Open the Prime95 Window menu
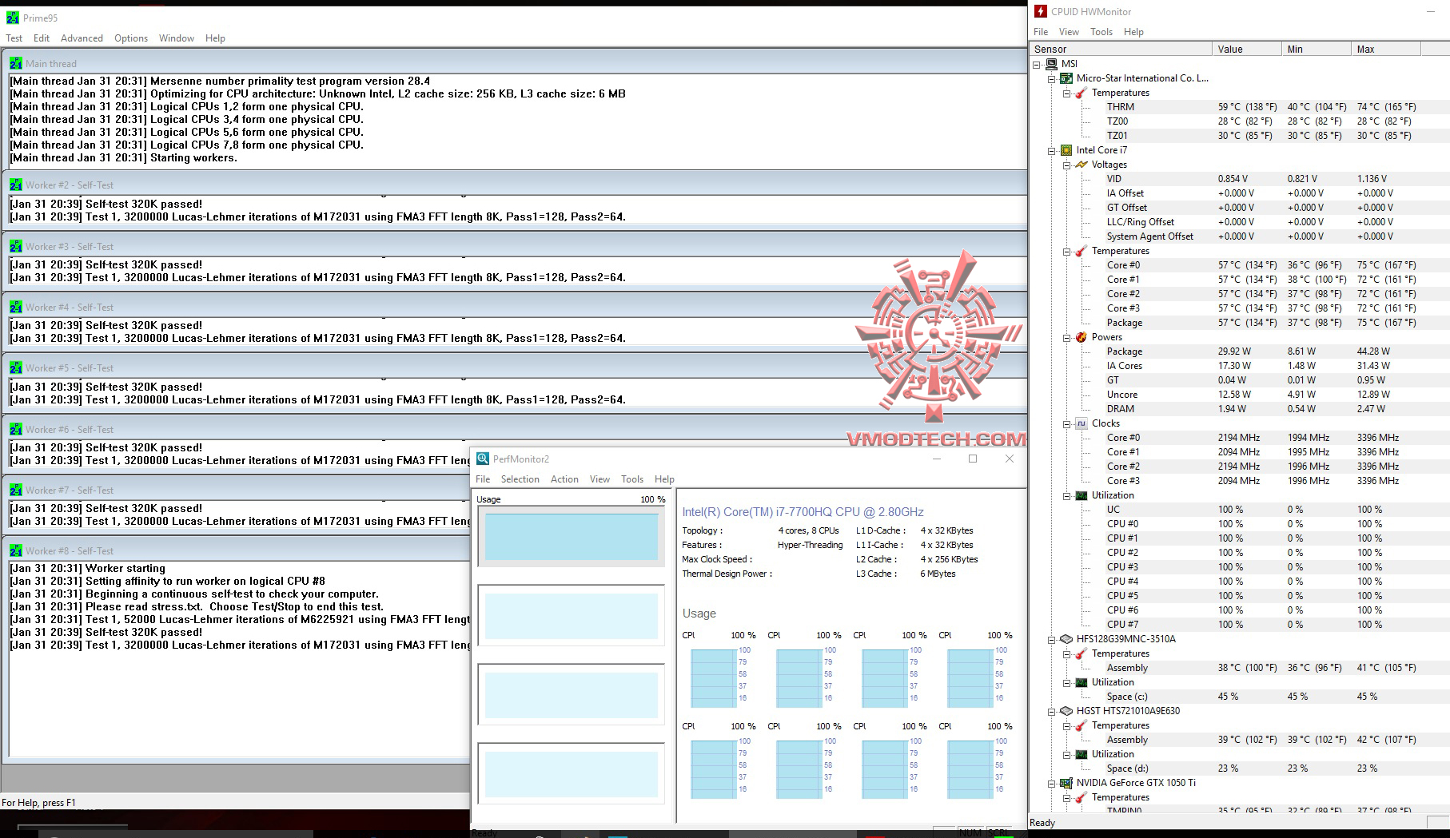 coord(177,38)
